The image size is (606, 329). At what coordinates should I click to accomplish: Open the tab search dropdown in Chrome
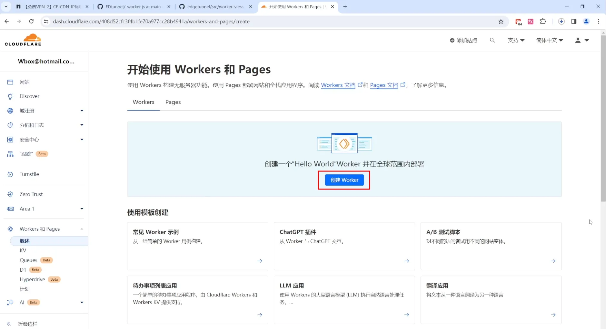tap(6, 6)
